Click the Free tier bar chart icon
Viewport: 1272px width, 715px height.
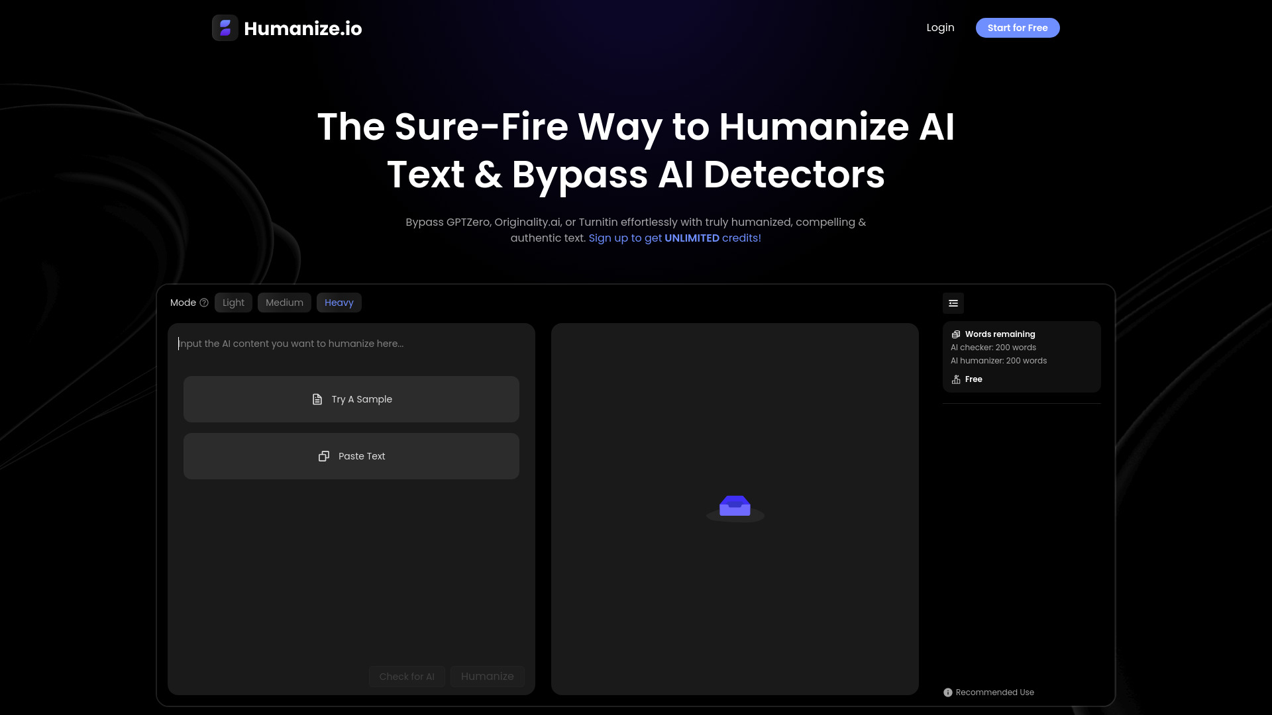click(956, 379)
